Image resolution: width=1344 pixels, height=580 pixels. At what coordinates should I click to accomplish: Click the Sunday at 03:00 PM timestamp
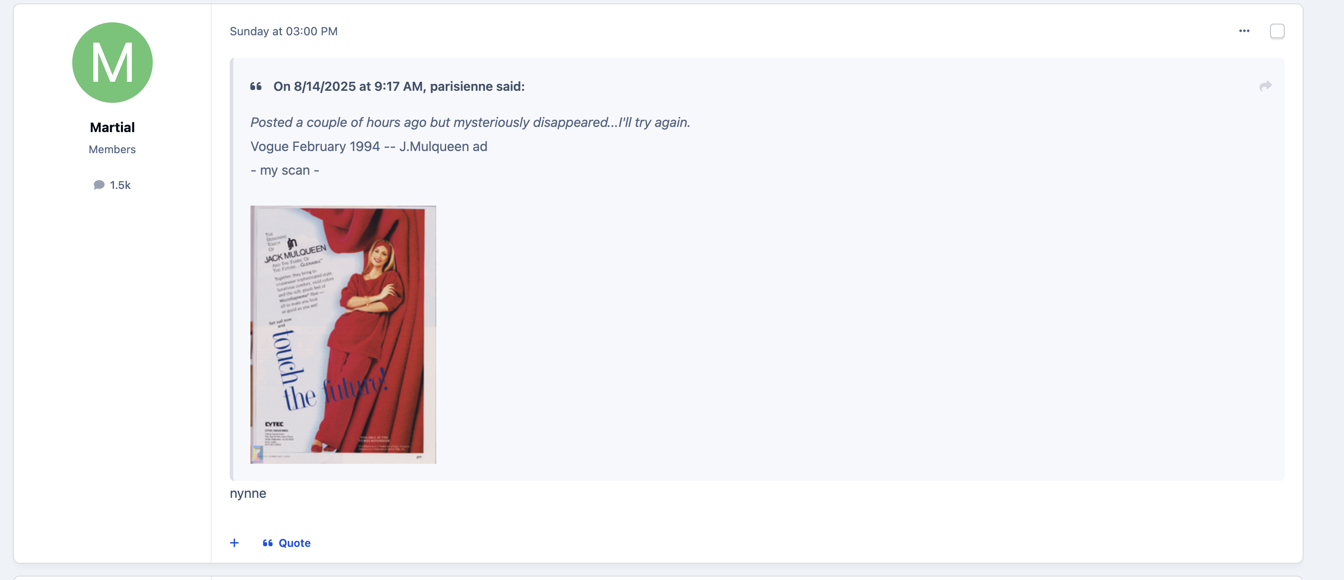[x=284, y=31]
